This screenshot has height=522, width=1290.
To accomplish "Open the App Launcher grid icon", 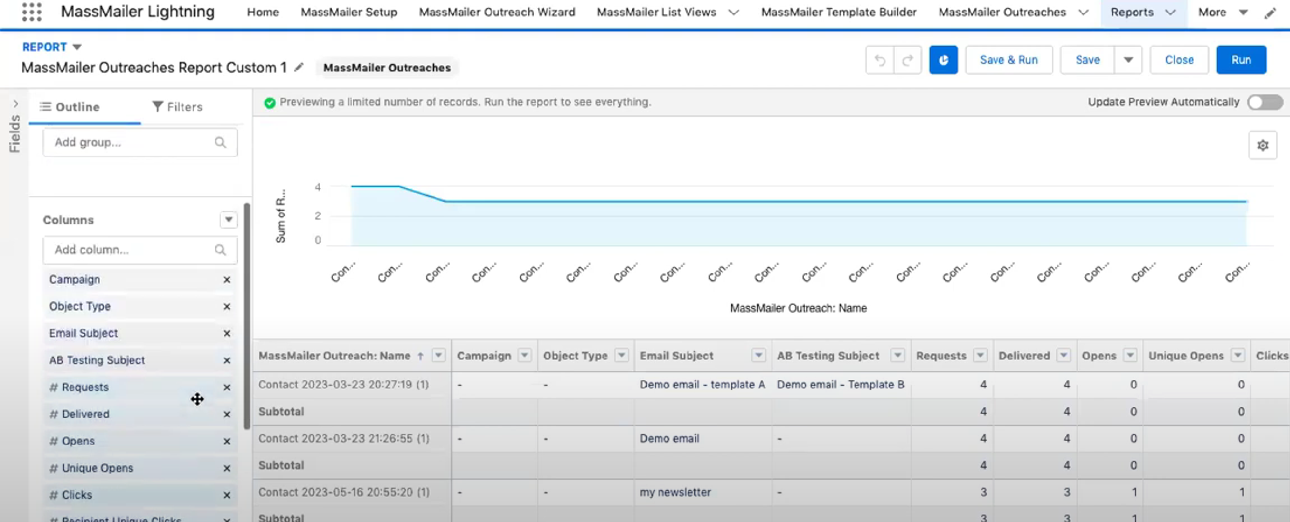I will [31, 12].
